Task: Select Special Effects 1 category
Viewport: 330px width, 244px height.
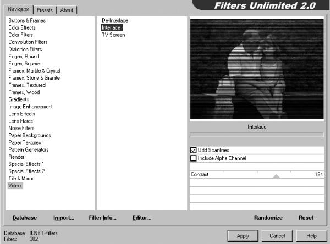Action: (26, 164)
